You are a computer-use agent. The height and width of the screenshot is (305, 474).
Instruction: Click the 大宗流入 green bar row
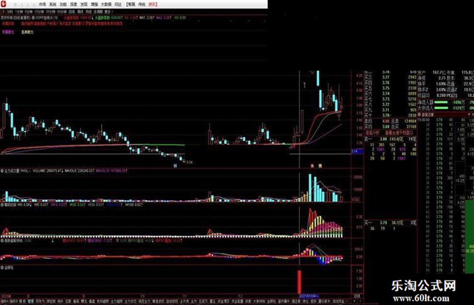click(x=445, y=108)
